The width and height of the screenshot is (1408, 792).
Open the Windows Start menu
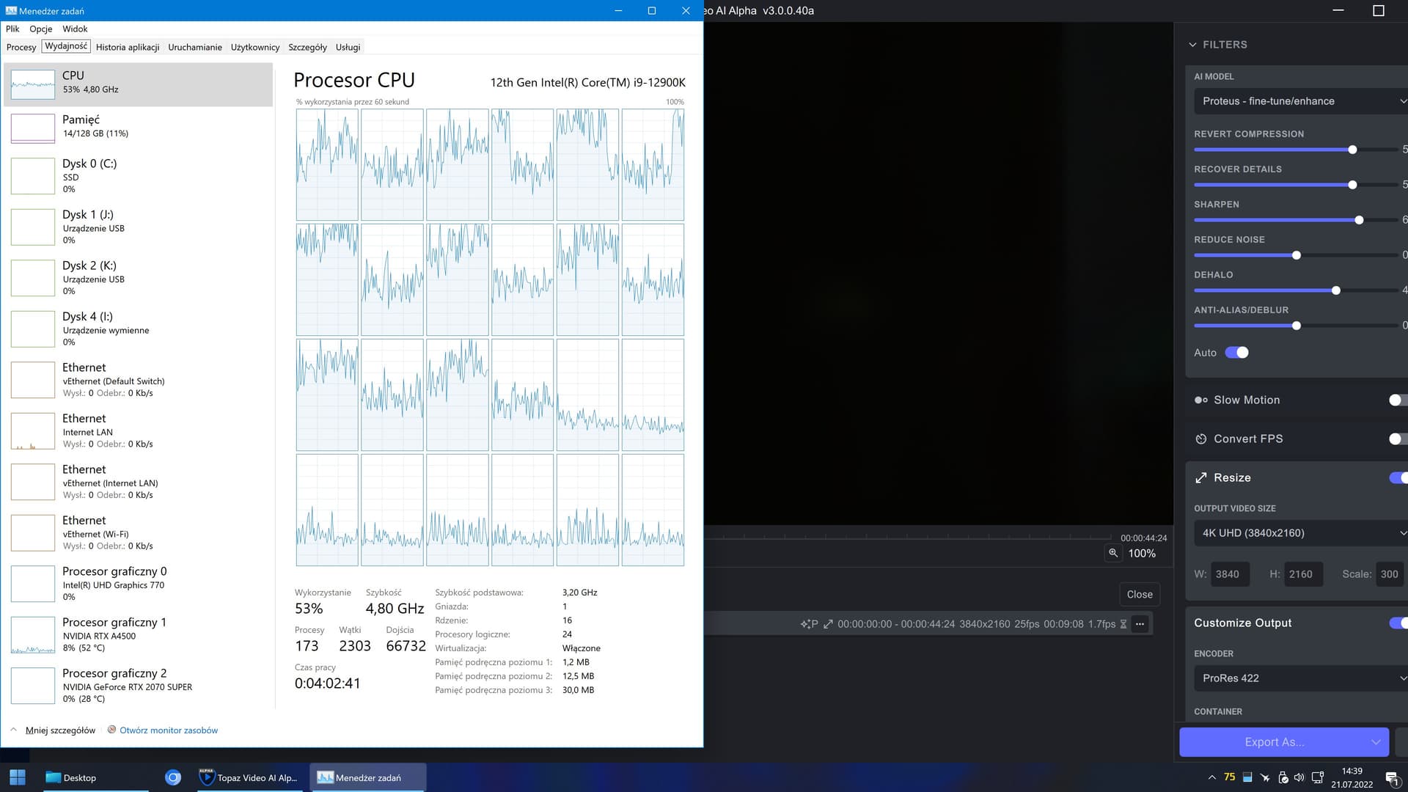(18, 777)
